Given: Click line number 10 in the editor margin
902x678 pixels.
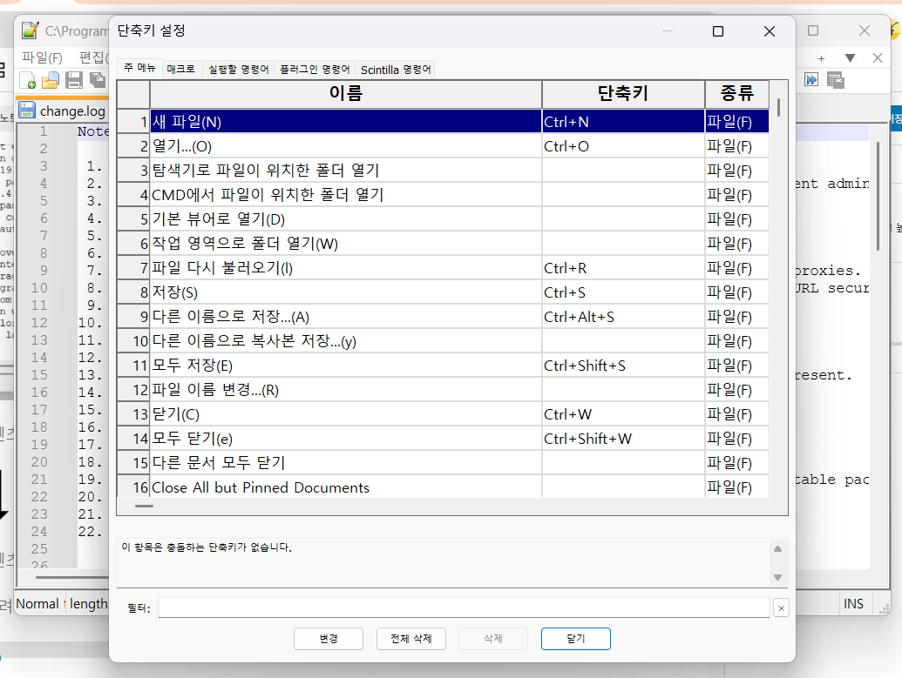Looking at the screenshot, I should coord(39,288).
